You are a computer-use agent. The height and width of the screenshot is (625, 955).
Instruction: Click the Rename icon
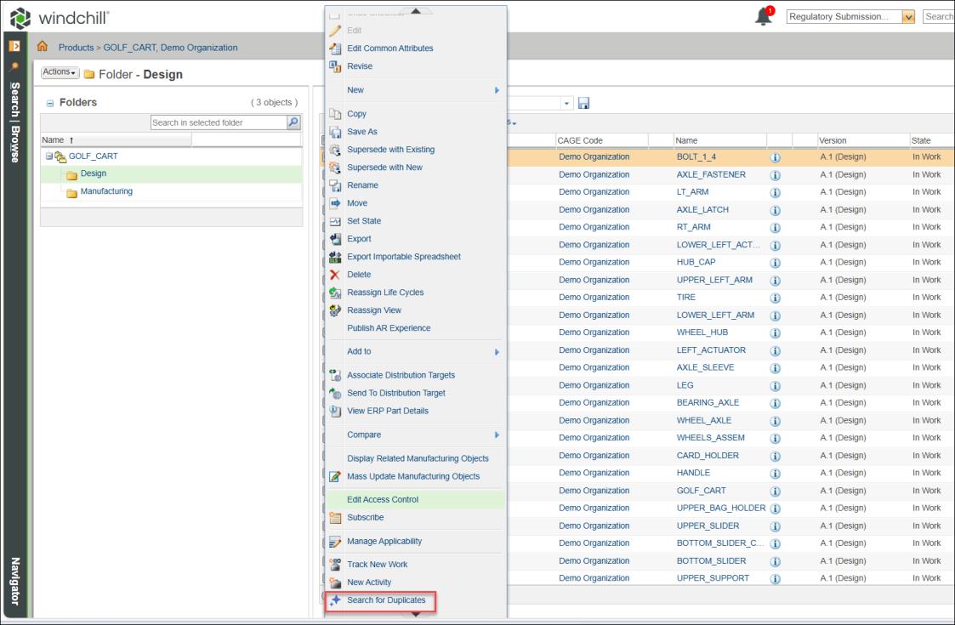click(335, 185)
